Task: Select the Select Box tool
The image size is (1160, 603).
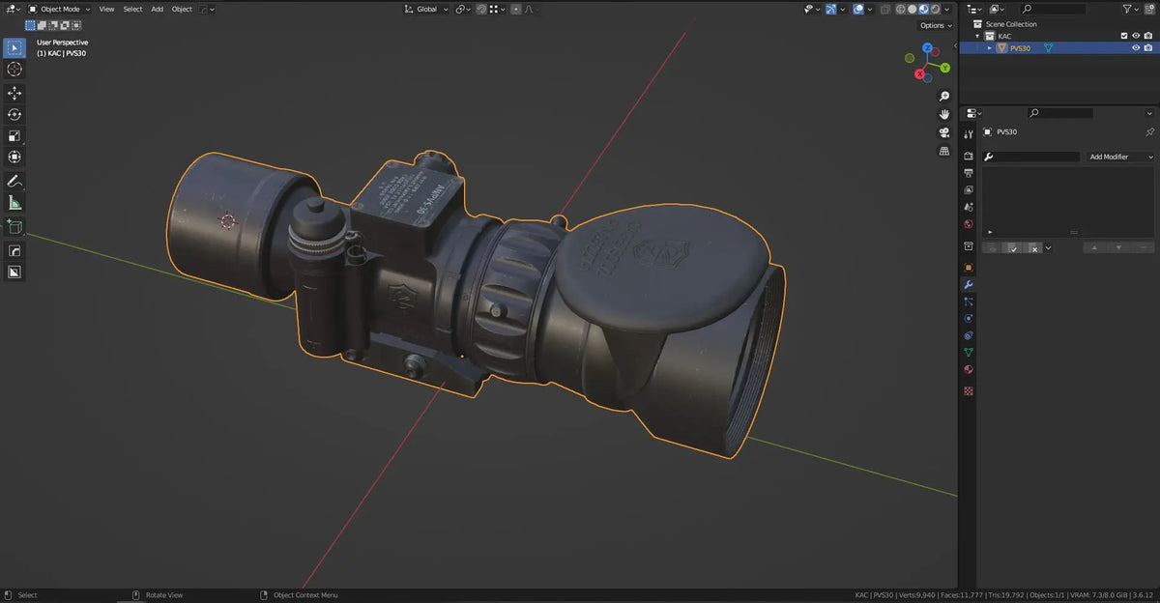Action: (14, 47)
